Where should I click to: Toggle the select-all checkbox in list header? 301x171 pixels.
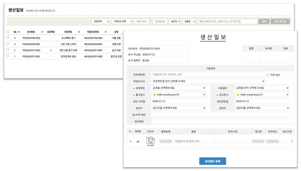coord(8,32)
